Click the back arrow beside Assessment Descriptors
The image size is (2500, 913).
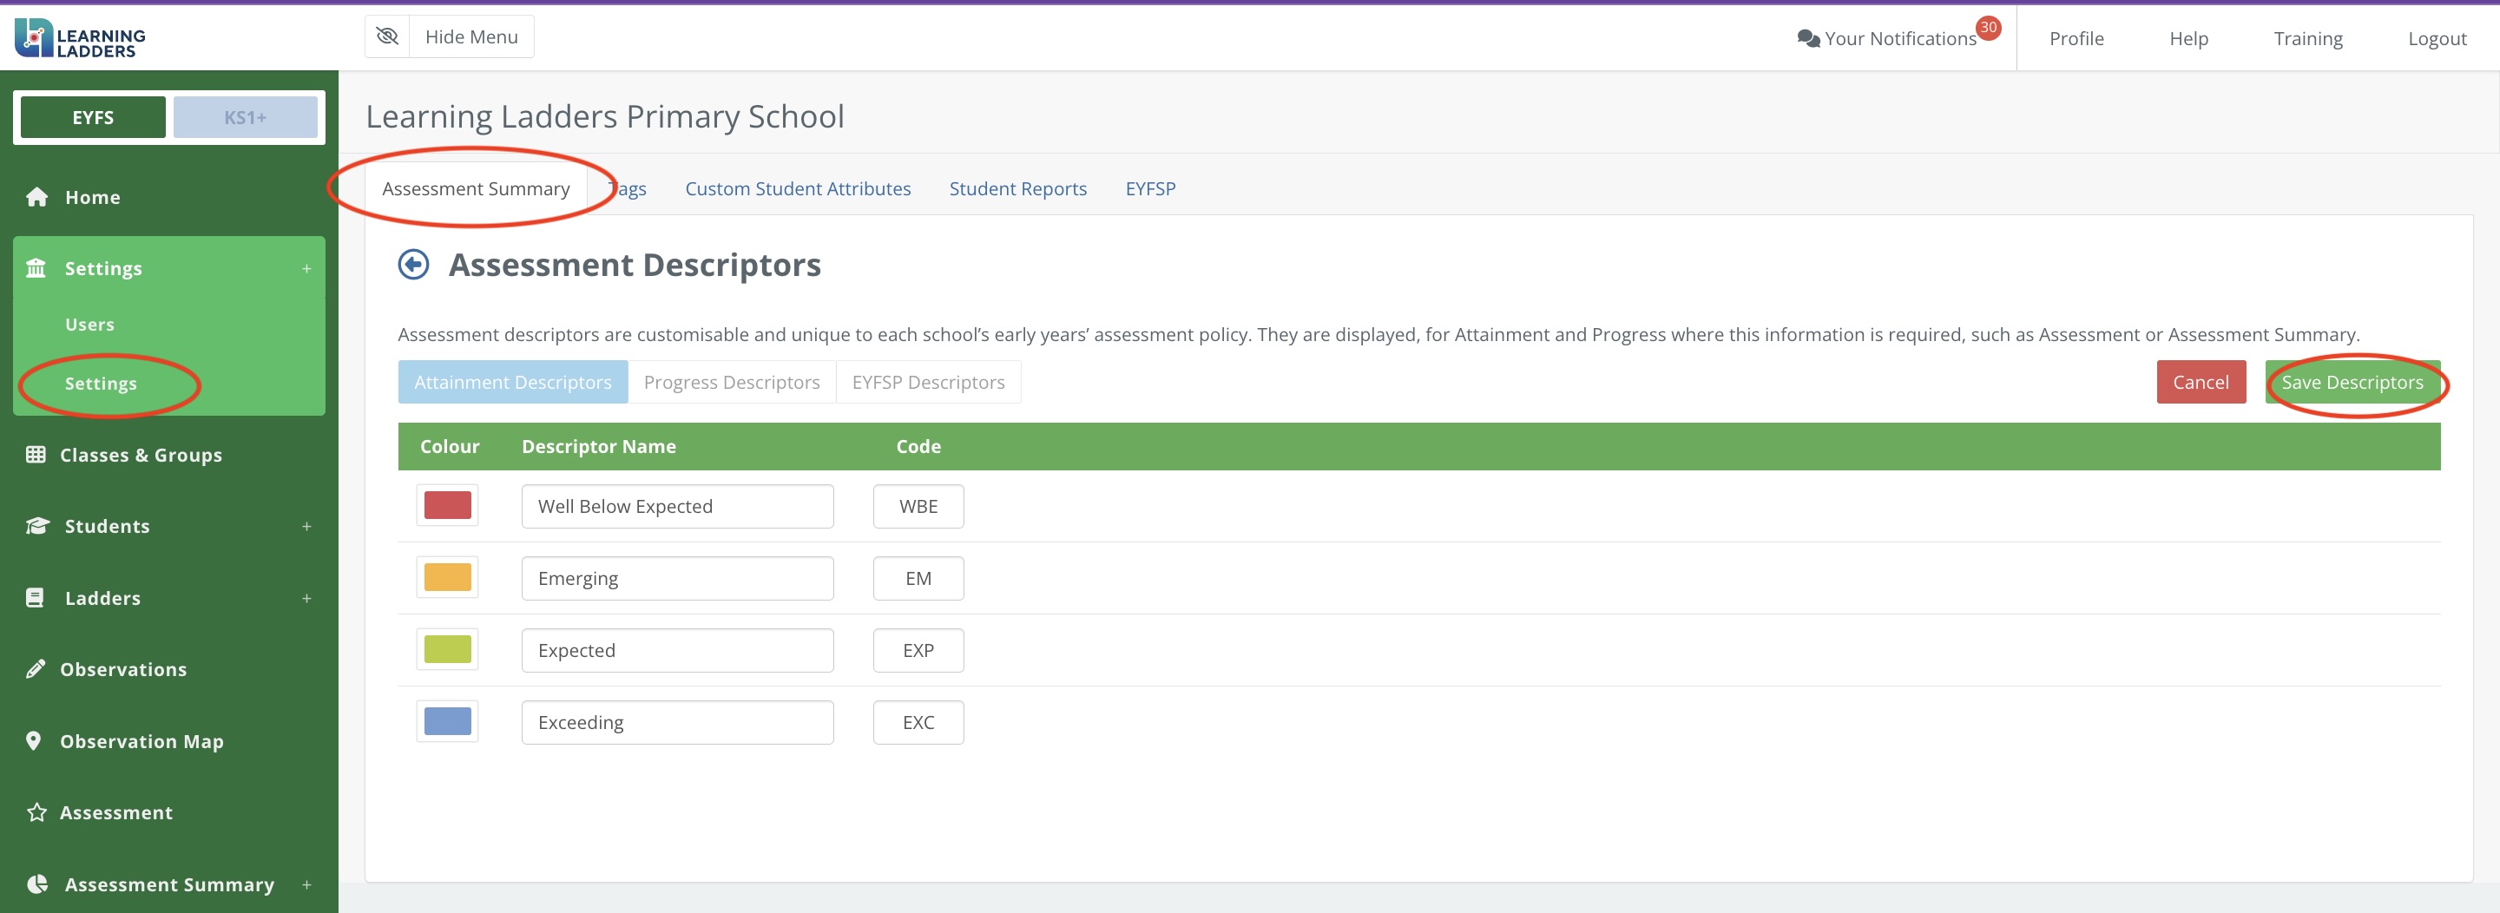coord(413,265)
